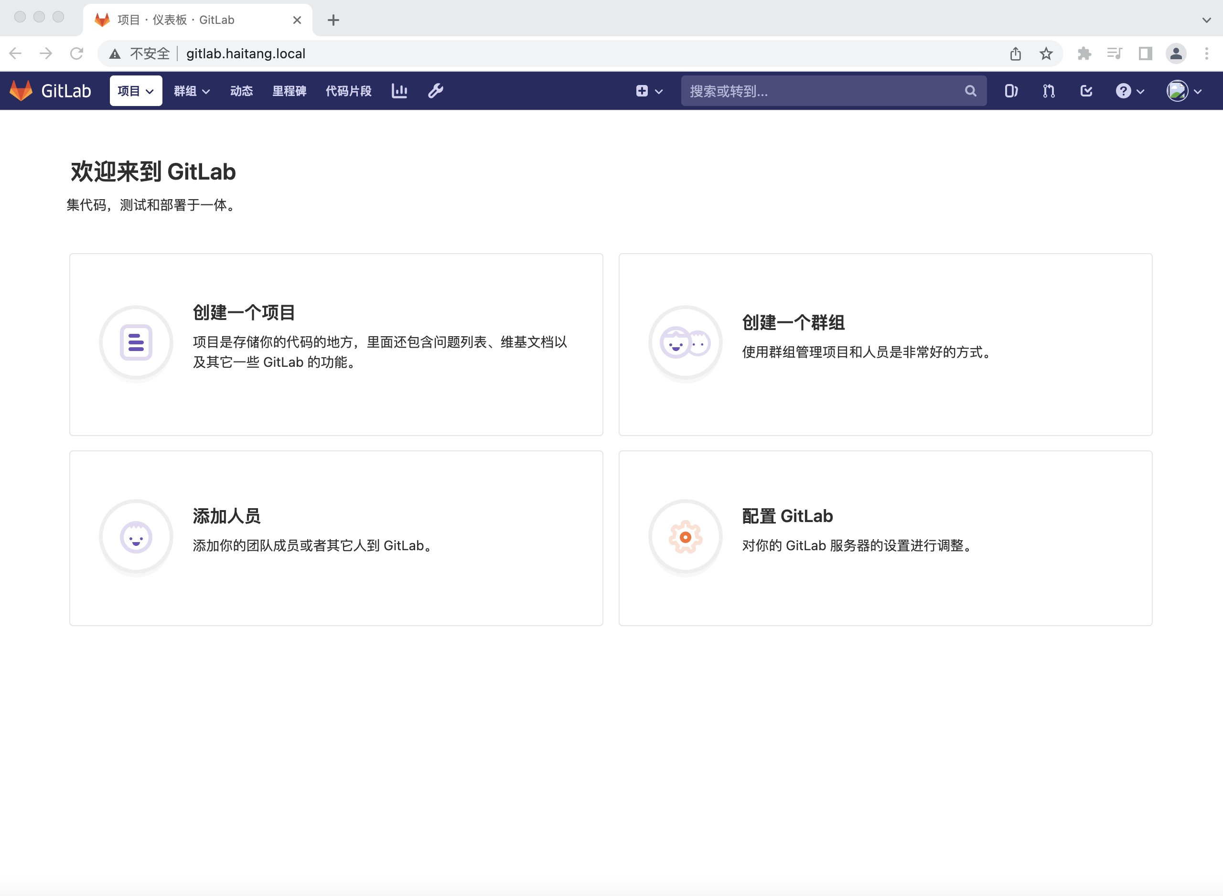Open a new browser tab

tap(333, 20)
